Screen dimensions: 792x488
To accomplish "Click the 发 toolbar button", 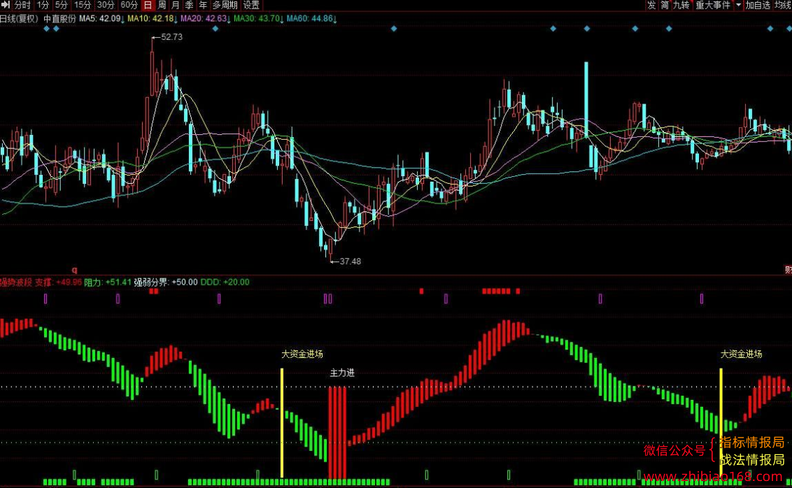I will click(x=651, y=5).
